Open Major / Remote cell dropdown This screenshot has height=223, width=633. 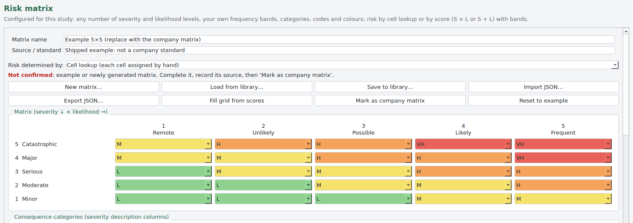(163, 158)
